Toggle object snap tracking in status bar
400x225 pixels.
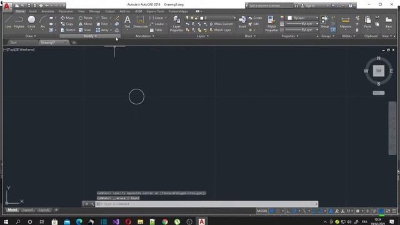pos(314,211)
